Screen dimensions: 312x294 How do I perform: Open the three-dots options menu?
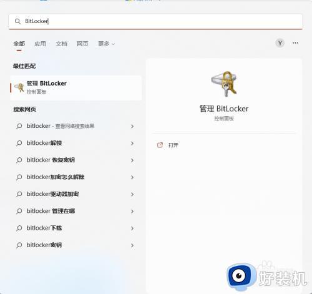[295, 43]
